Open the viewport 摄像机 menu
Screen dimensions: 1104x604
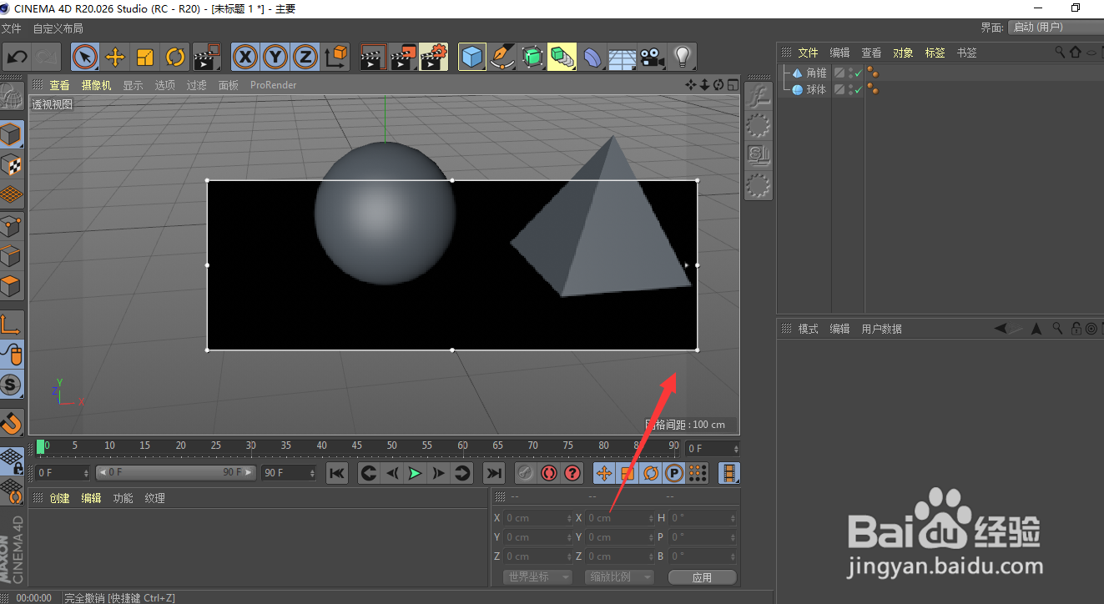coord(96,85)
